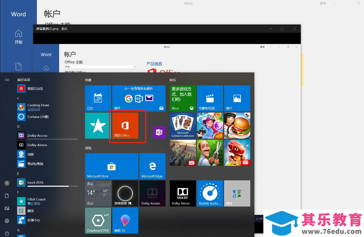Image resolution: width=364 pixels, height=237 pixels.
Task: Go to 开始 home in back Word window
Action: 18,37
